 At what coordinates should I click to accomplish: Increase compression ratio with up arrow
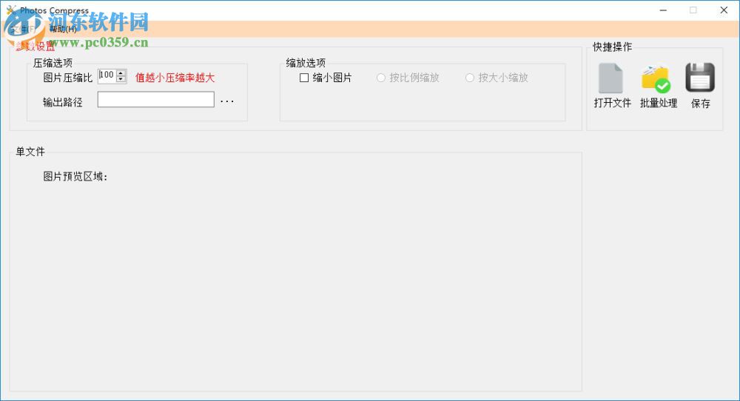point(121,73)
